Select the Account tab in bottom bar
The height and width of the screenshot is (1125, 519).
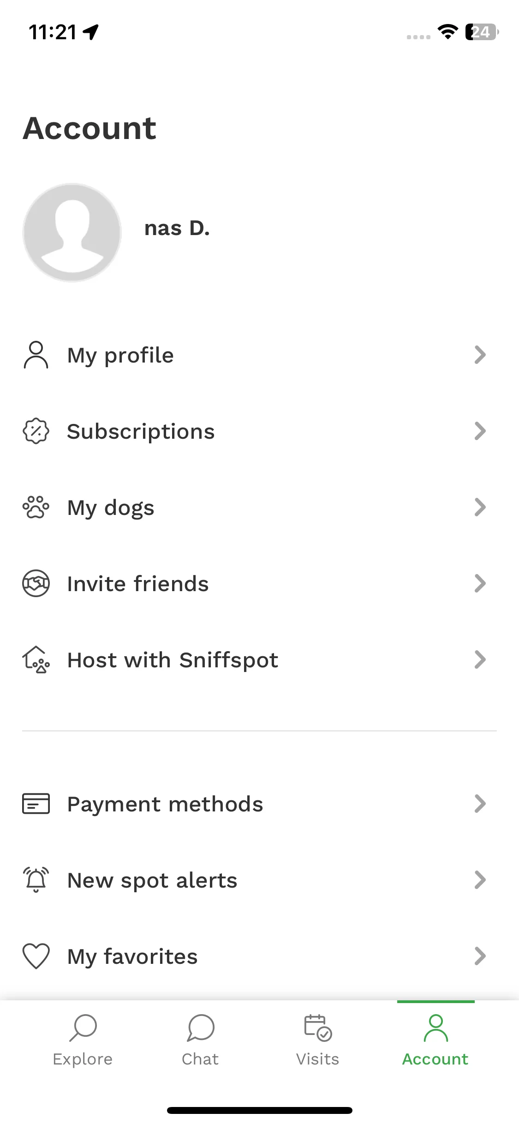(435, 1040)
